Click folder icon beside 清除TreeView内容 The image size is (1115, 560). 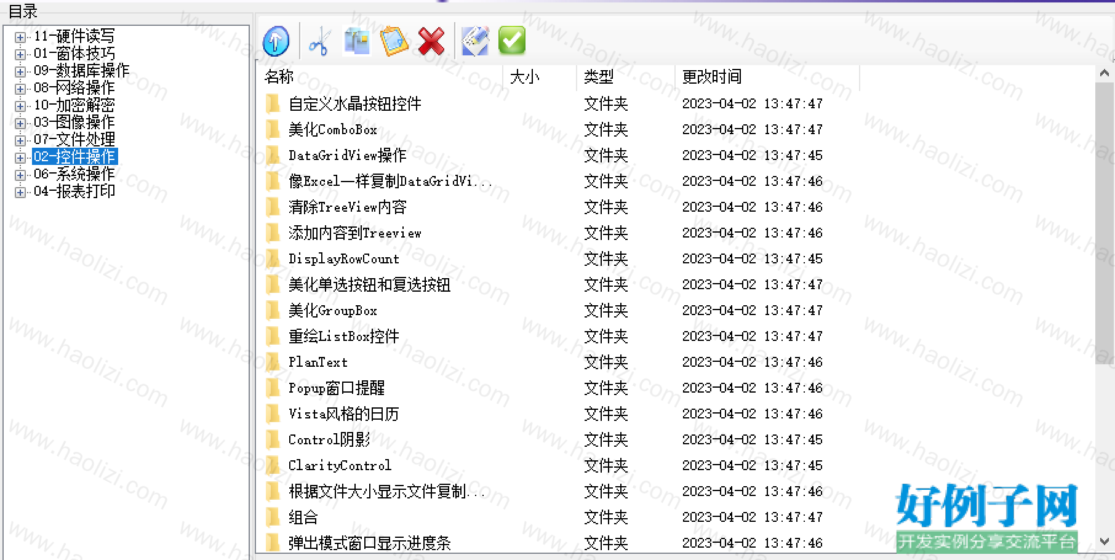(x=273, y=207)
